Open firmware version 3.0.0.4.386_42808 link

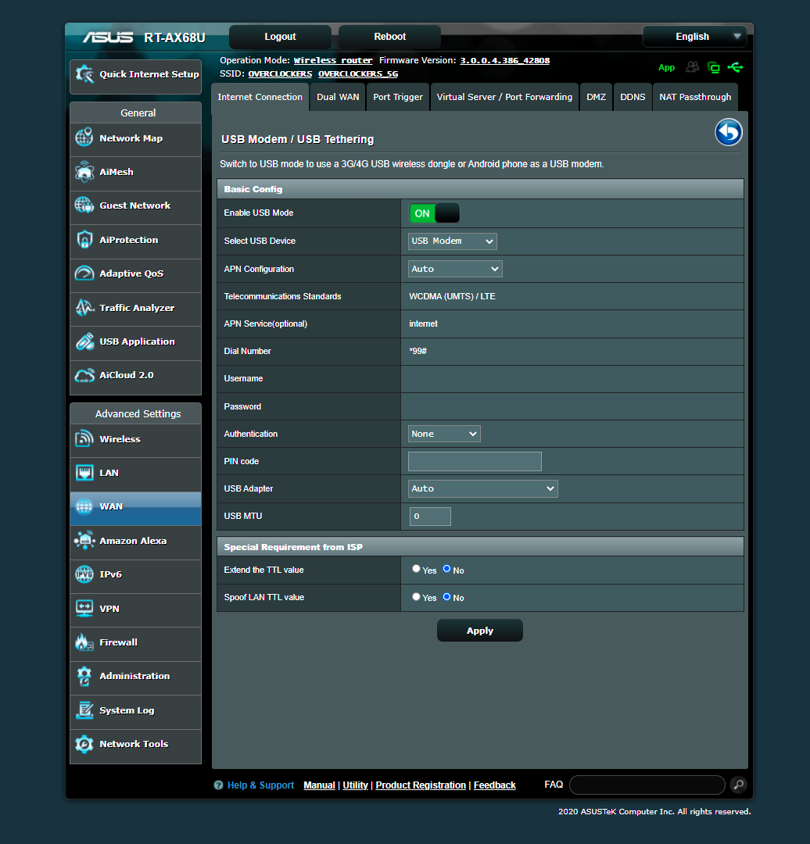(x=504, y=60)
